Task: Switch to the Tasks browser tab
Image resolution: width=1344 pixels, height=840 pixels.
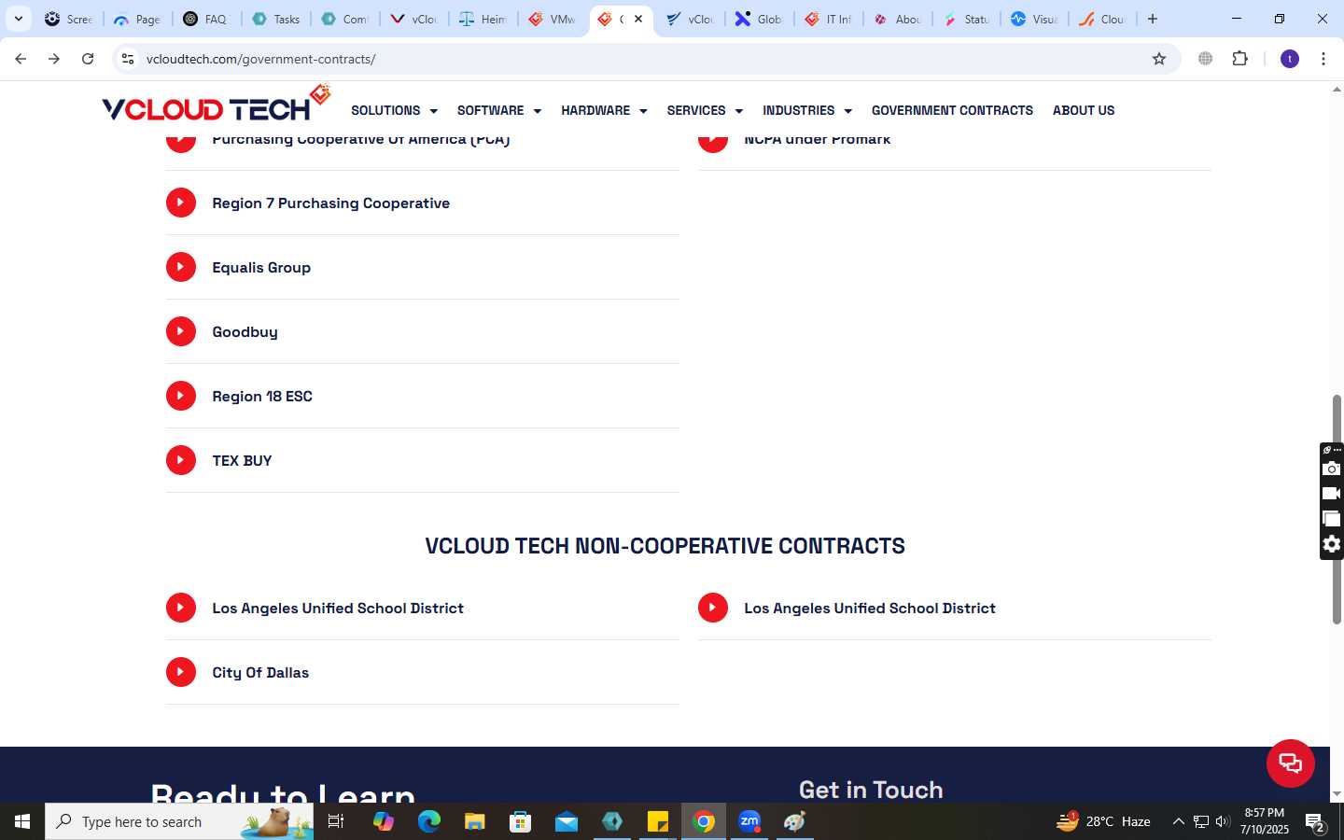Action: [x=276, y=19]
